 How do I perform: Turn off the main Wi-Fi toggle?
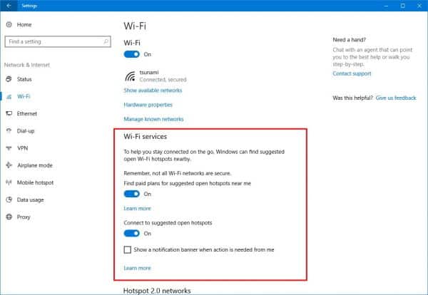click(x=132, y=53)
